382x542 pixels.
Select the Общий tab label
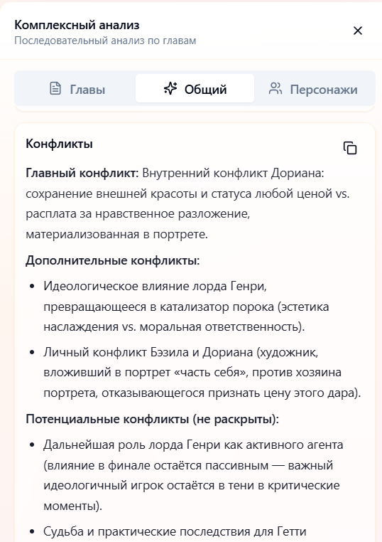point(205,90)
